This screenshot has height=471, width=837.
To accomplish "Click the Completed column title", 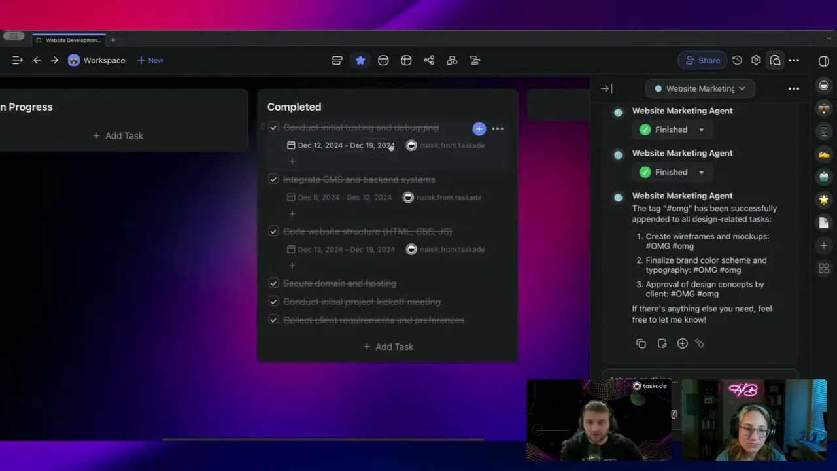I will [294, 107].
